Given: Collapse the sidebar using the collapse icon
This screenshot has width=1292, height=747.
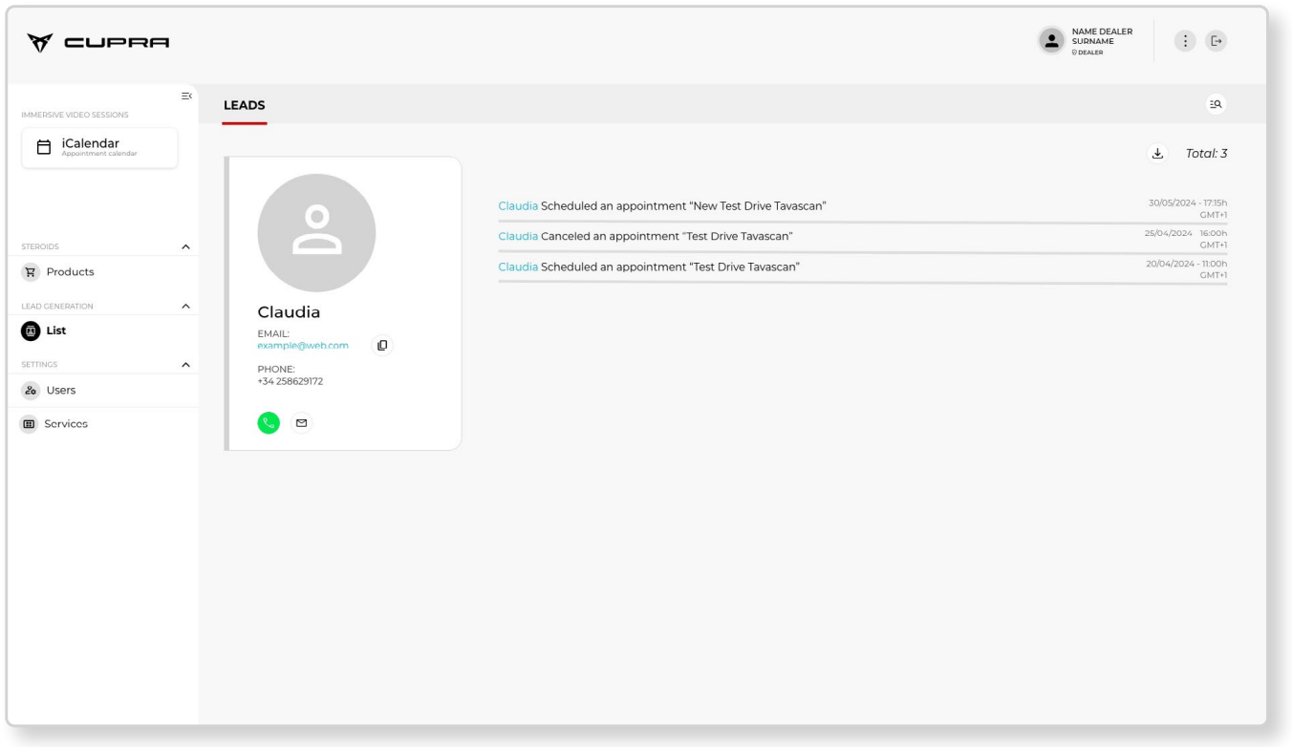Looking at the screenshot, I should [186, 96].
